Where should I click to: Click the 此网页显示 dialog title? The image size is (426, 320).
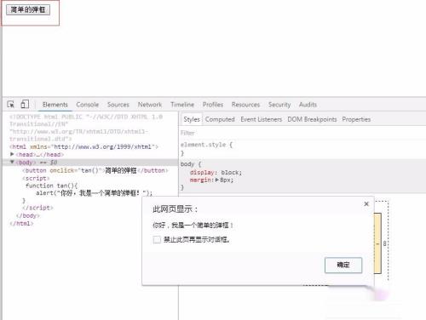[175, 209]
